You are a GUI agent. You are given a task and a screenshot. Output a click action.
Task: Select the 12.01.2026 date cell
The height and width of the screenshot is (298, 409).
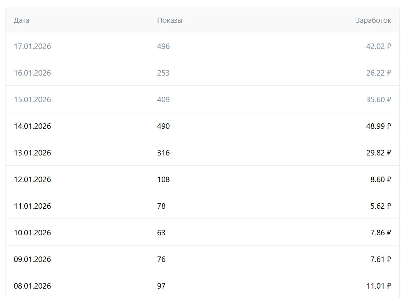33,179
